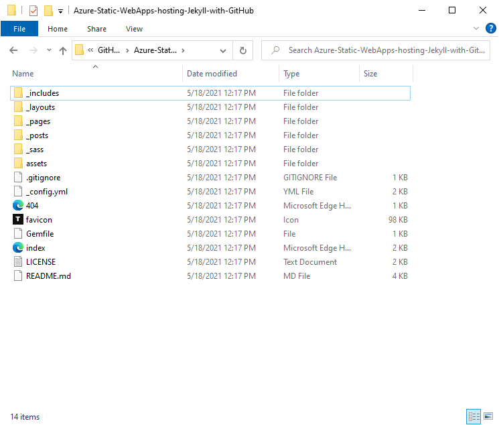Go forward with the forward arrow
Viewport: 499px width, 425px height.
point(33,50)
